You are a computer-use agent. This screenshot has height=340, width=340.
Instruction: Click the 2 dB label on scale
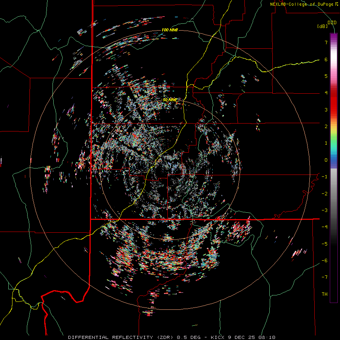(326, 127)
